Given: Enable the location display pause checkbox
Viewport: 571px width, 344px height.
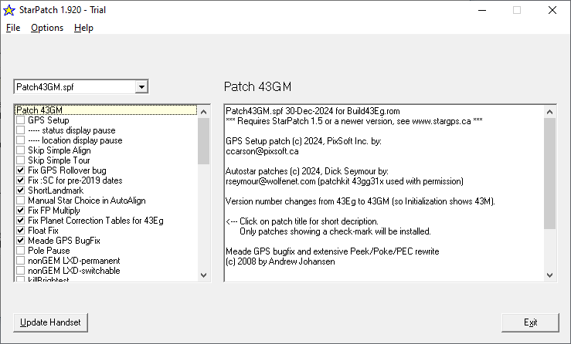Looking at the screenshot, I should (20, 140).
